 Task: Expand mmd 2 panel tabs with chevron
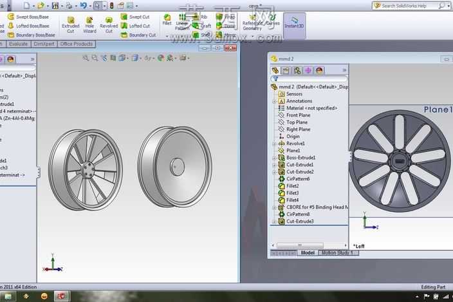[344, 70]
